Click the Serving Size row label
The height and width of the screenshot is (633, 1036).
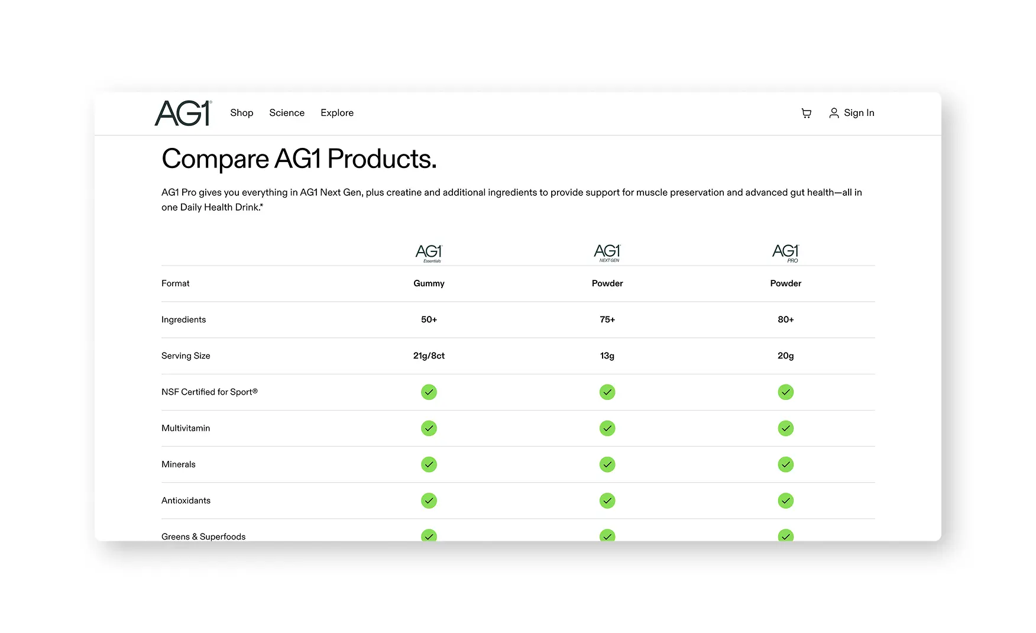point(186,356)
